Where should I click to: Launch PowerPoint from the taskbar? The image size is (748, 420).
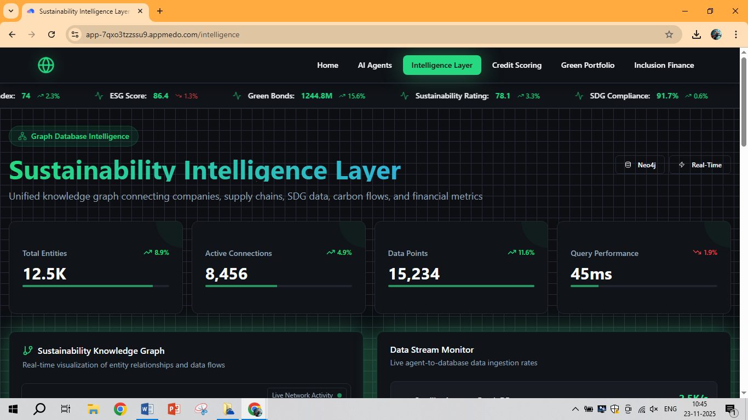coord(174,409)
